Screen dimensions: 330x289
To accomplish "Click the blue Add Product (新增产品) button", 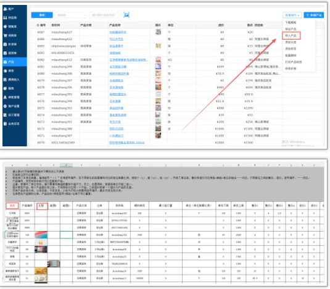I will 313,15.
